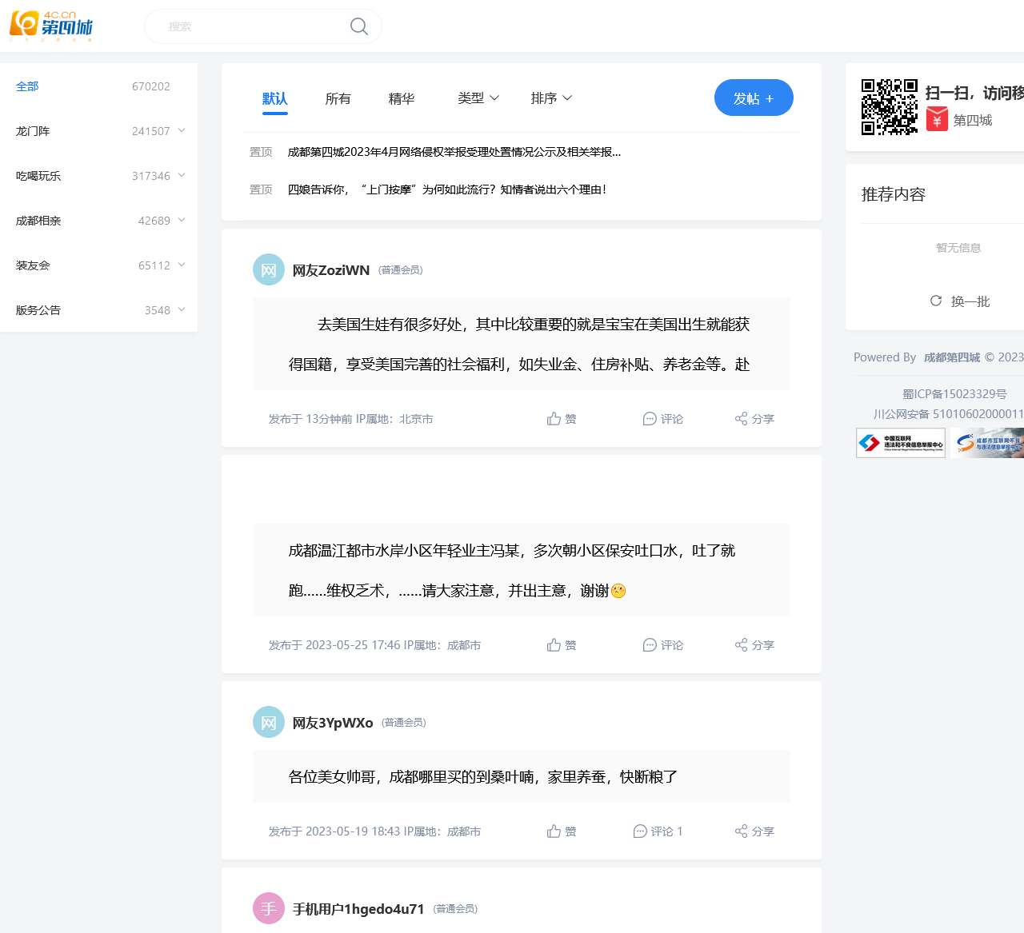
Task: Click the search magnifier icon
Action: click(x=359, y=26)
